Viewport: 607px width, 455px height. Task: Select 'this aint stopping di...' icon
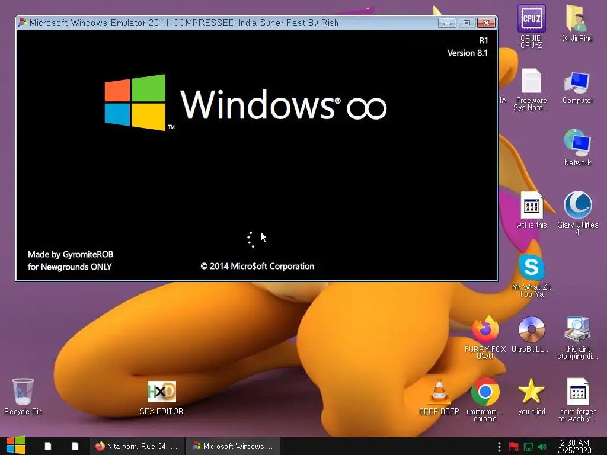coord(577,337)
